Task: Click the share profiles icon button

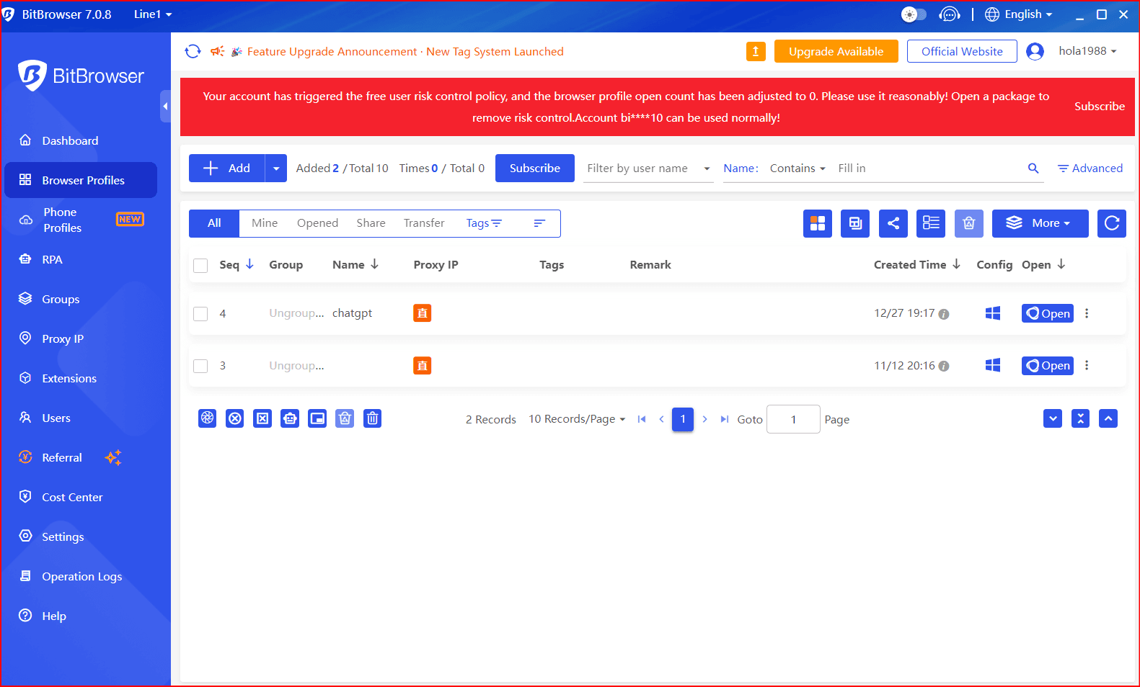Action: coord(893,223)
